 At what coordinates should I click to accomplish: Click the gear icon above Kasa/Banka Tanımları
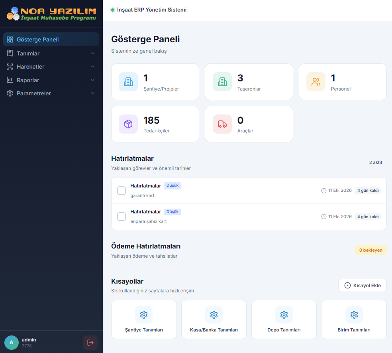click(214, 315)
